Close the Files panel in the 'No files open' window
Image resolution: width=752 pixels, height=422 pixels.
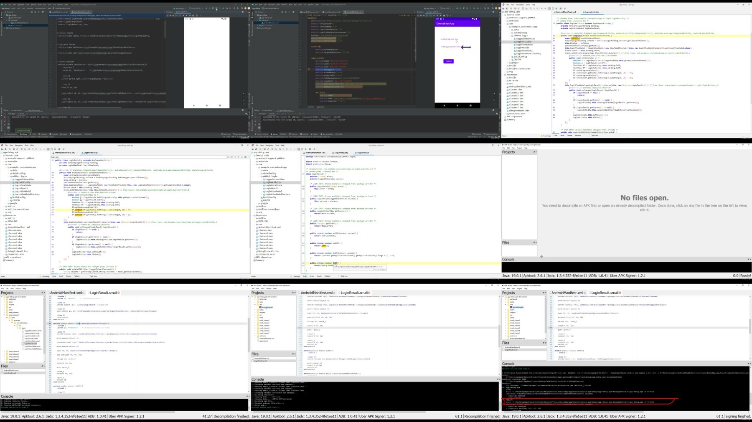(x=536, y=243)
